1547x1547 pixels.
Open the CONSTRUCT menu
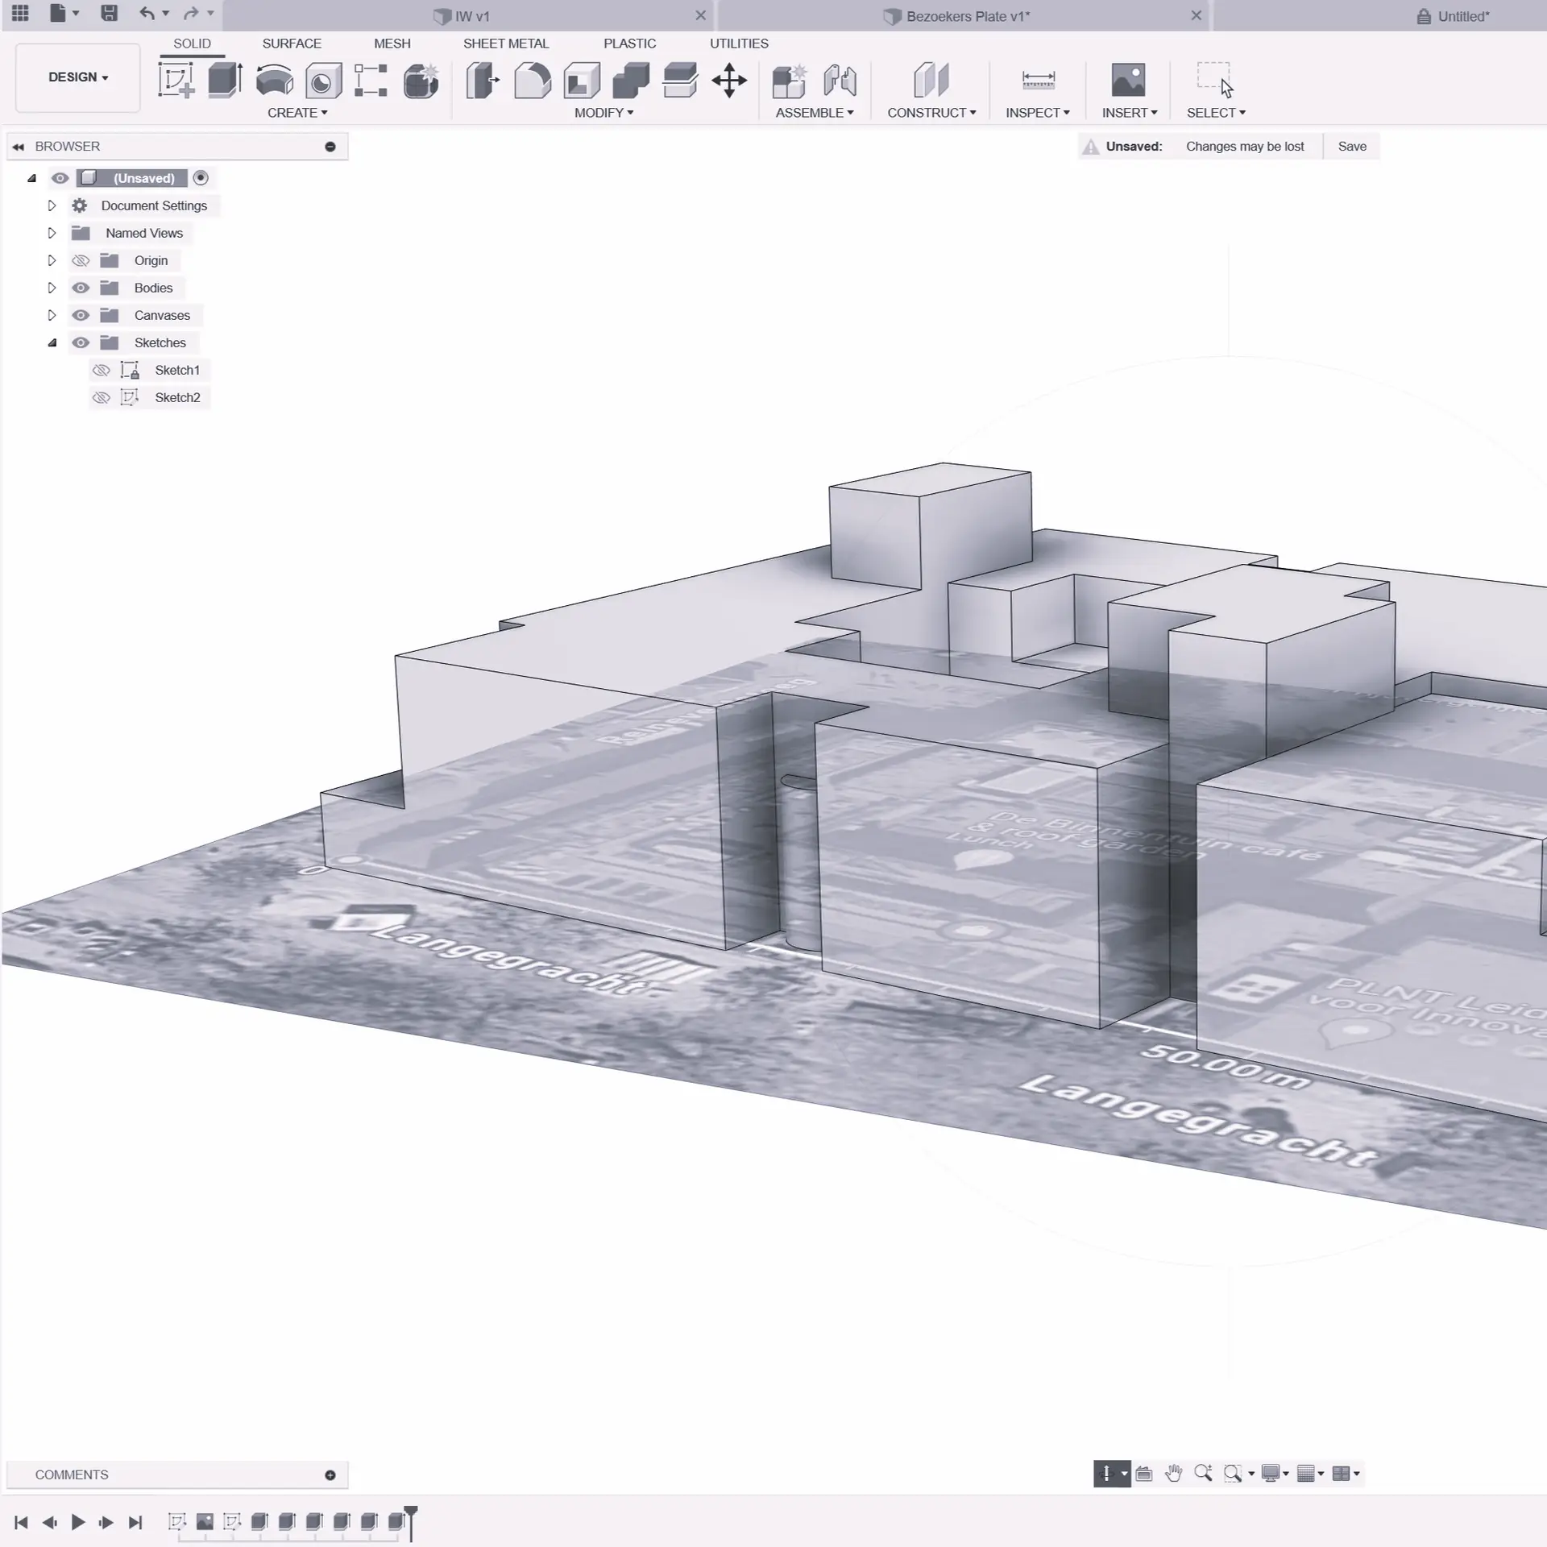pyautogui.click(x=931, y=113)
